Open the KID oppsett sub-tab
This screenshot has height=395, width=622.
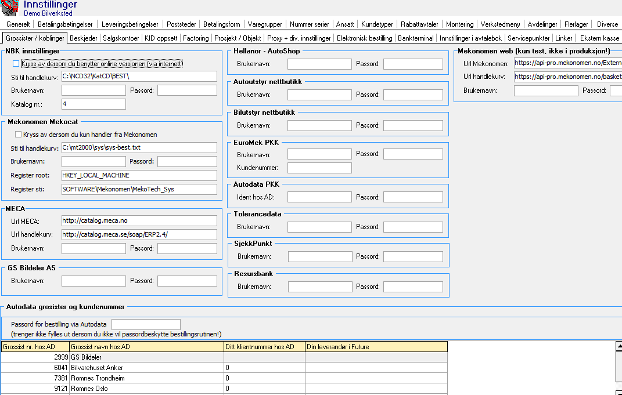coord(161,38)
